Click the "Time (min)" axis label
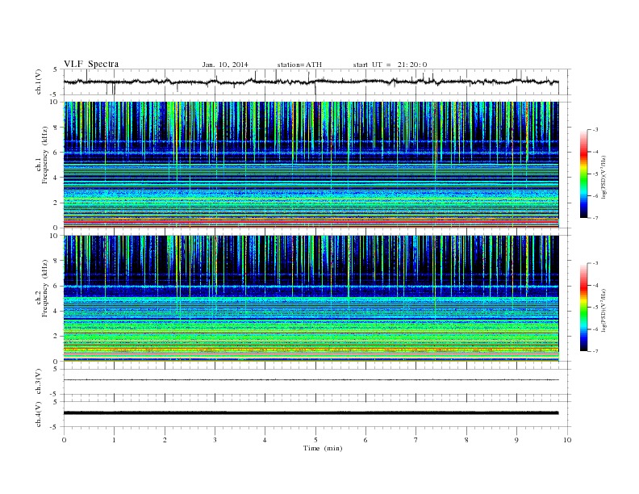 point(323,448)
